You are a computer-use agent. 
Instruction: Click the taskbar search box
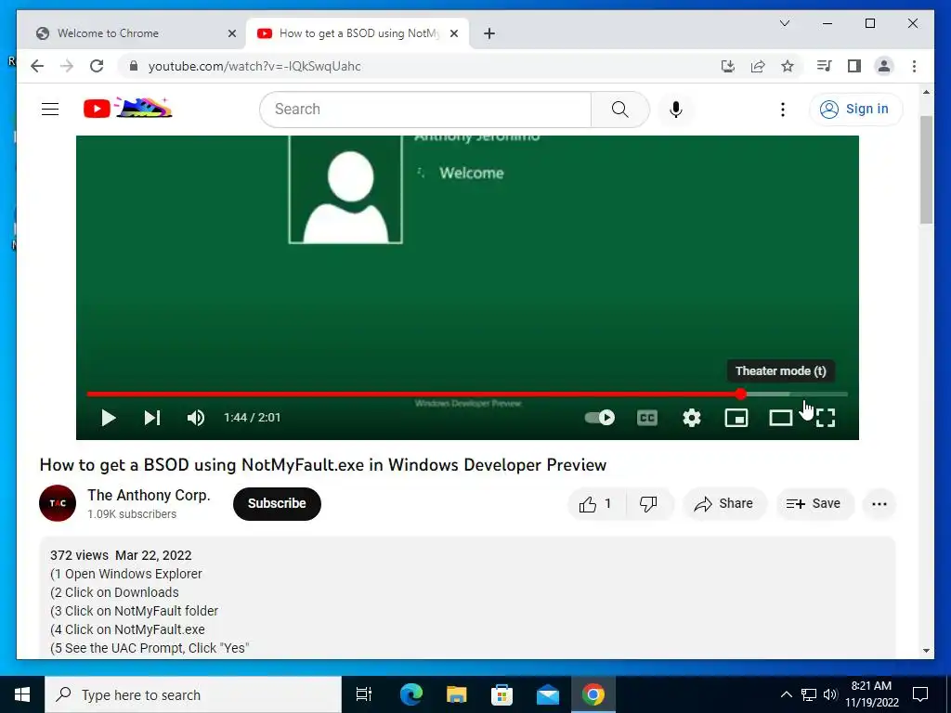(x=193, y=694)
